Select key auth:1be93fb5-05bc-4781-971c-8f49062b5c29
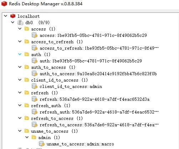This screenshot has width=179, height=149. [91, 61]
